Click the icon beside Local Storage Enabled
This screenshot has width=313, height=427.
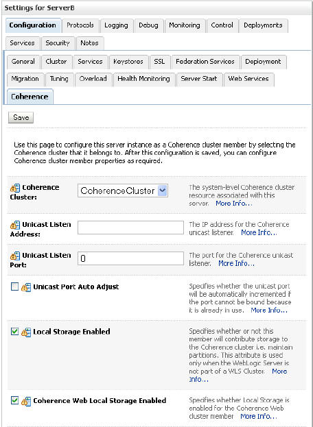(x=26, y=332)
